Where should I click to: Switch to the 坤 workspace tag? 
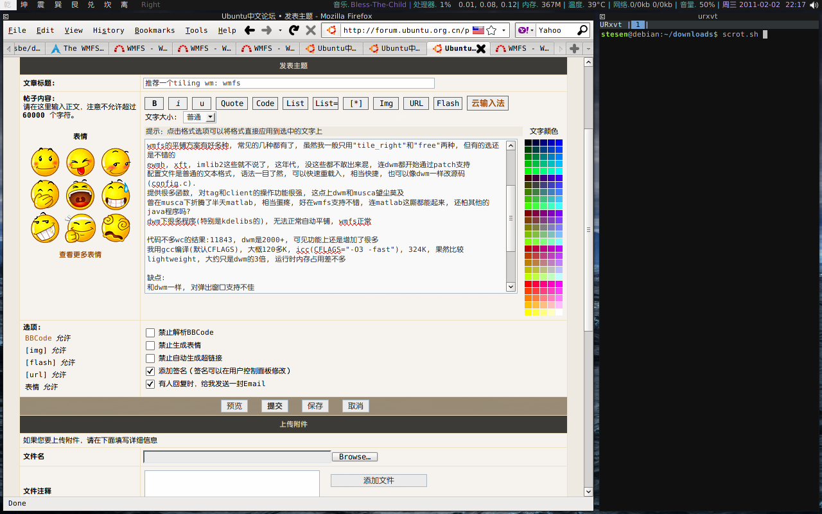24,4
